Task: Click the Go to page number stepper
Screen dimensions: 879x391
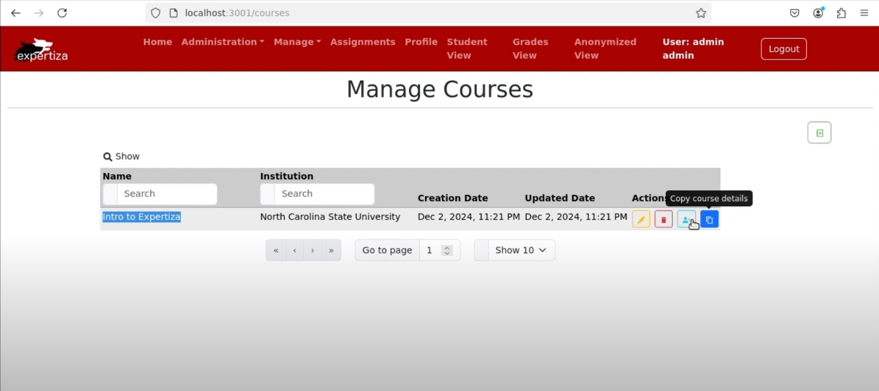Action: 447,250
